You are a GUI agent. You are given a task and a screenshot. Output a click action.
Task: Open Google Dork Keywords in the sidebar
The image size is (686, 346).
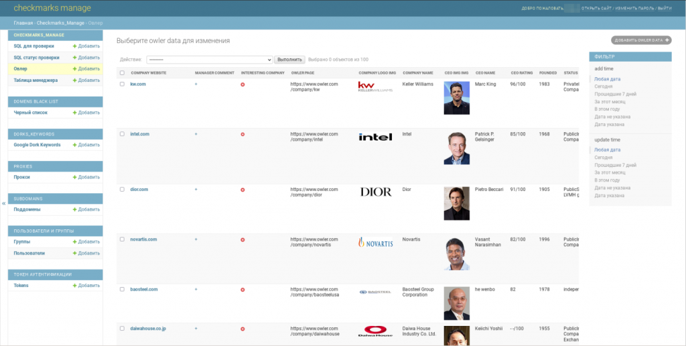(38, 145)
